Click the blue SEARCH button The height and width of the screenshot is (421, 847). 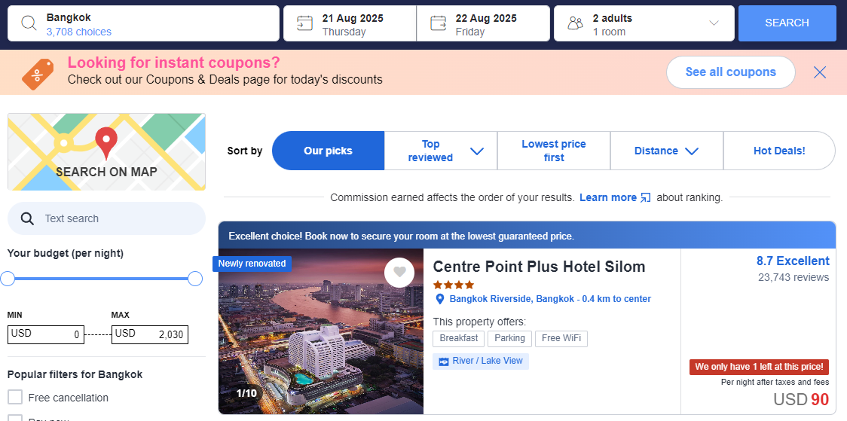click(787, 23)
